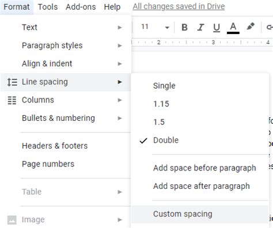Open the Columns submenu
The width and height of the screenshot is (273, 228).
pos(66,100)
